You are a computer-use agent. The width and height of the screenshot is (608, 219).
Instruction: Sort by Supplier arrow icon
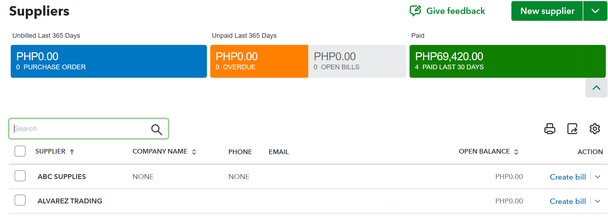point(72,152)
